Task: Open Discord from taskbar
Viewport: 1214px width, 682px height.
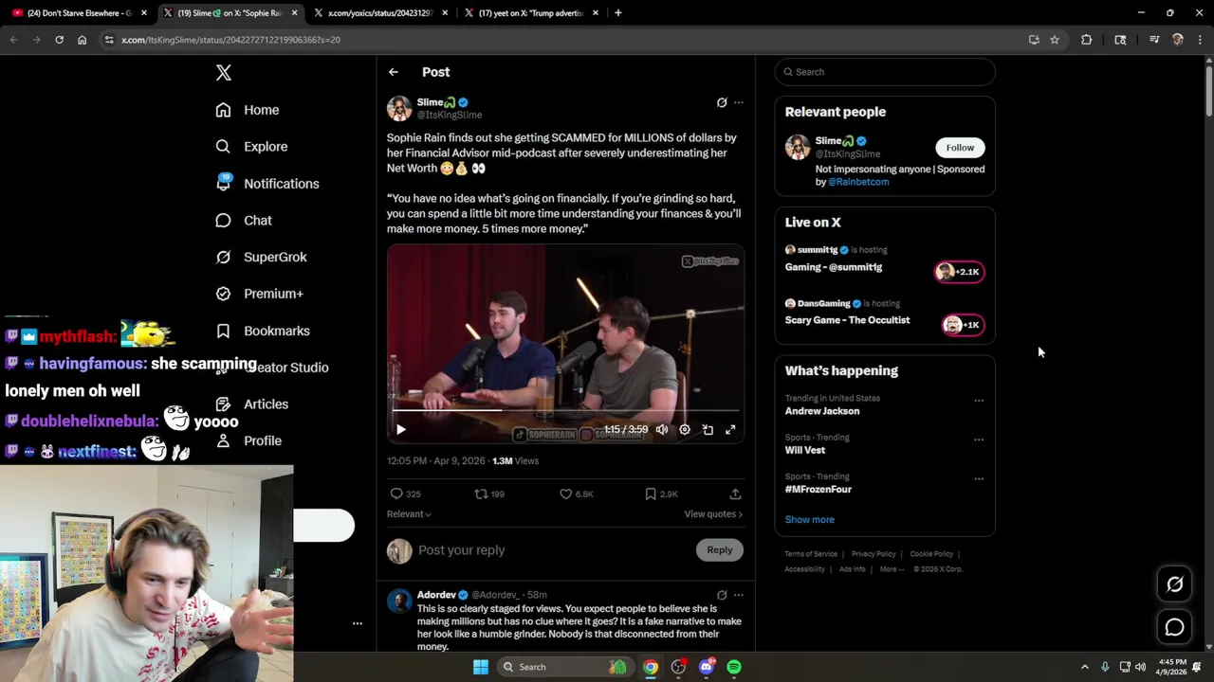Action: [706, 667]
